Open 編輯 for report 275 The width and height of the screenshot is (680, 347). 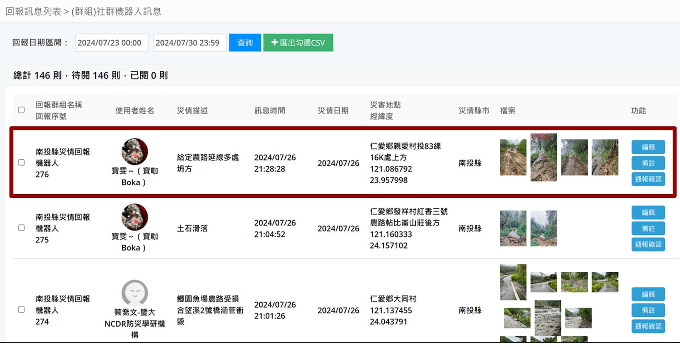648,212
